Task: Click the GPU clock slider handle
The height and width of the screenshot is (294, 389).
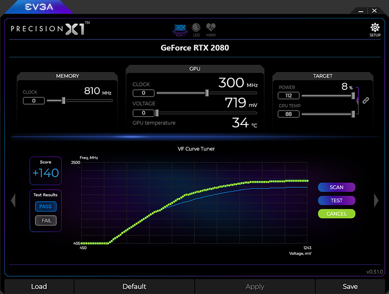Action: (207, 93)
